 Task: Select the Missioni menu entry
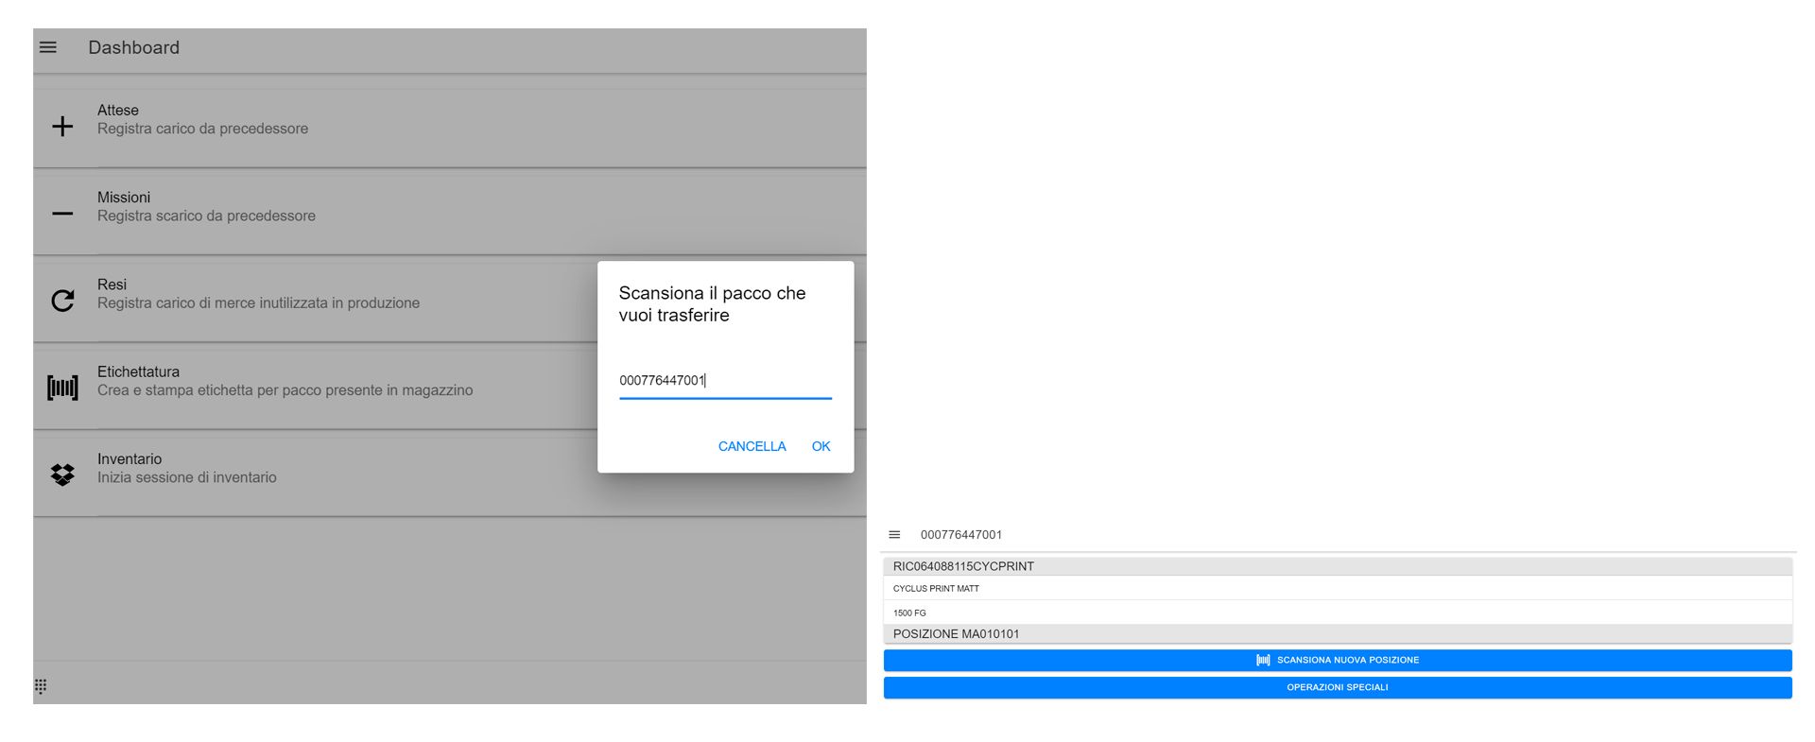[x=450, y=214]
